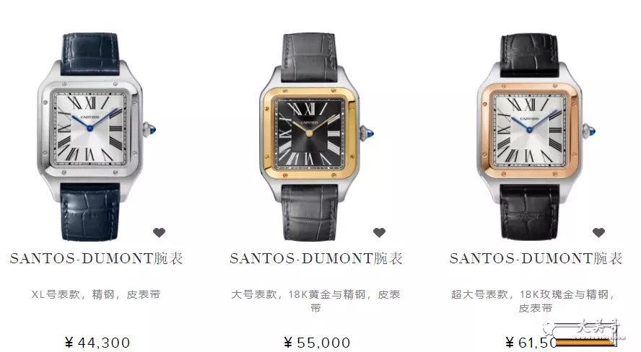This screenshot has width=641, height=352.
Task: Click the partially hidden ¥ 61,5 price
Action: (x=531, y=343)
